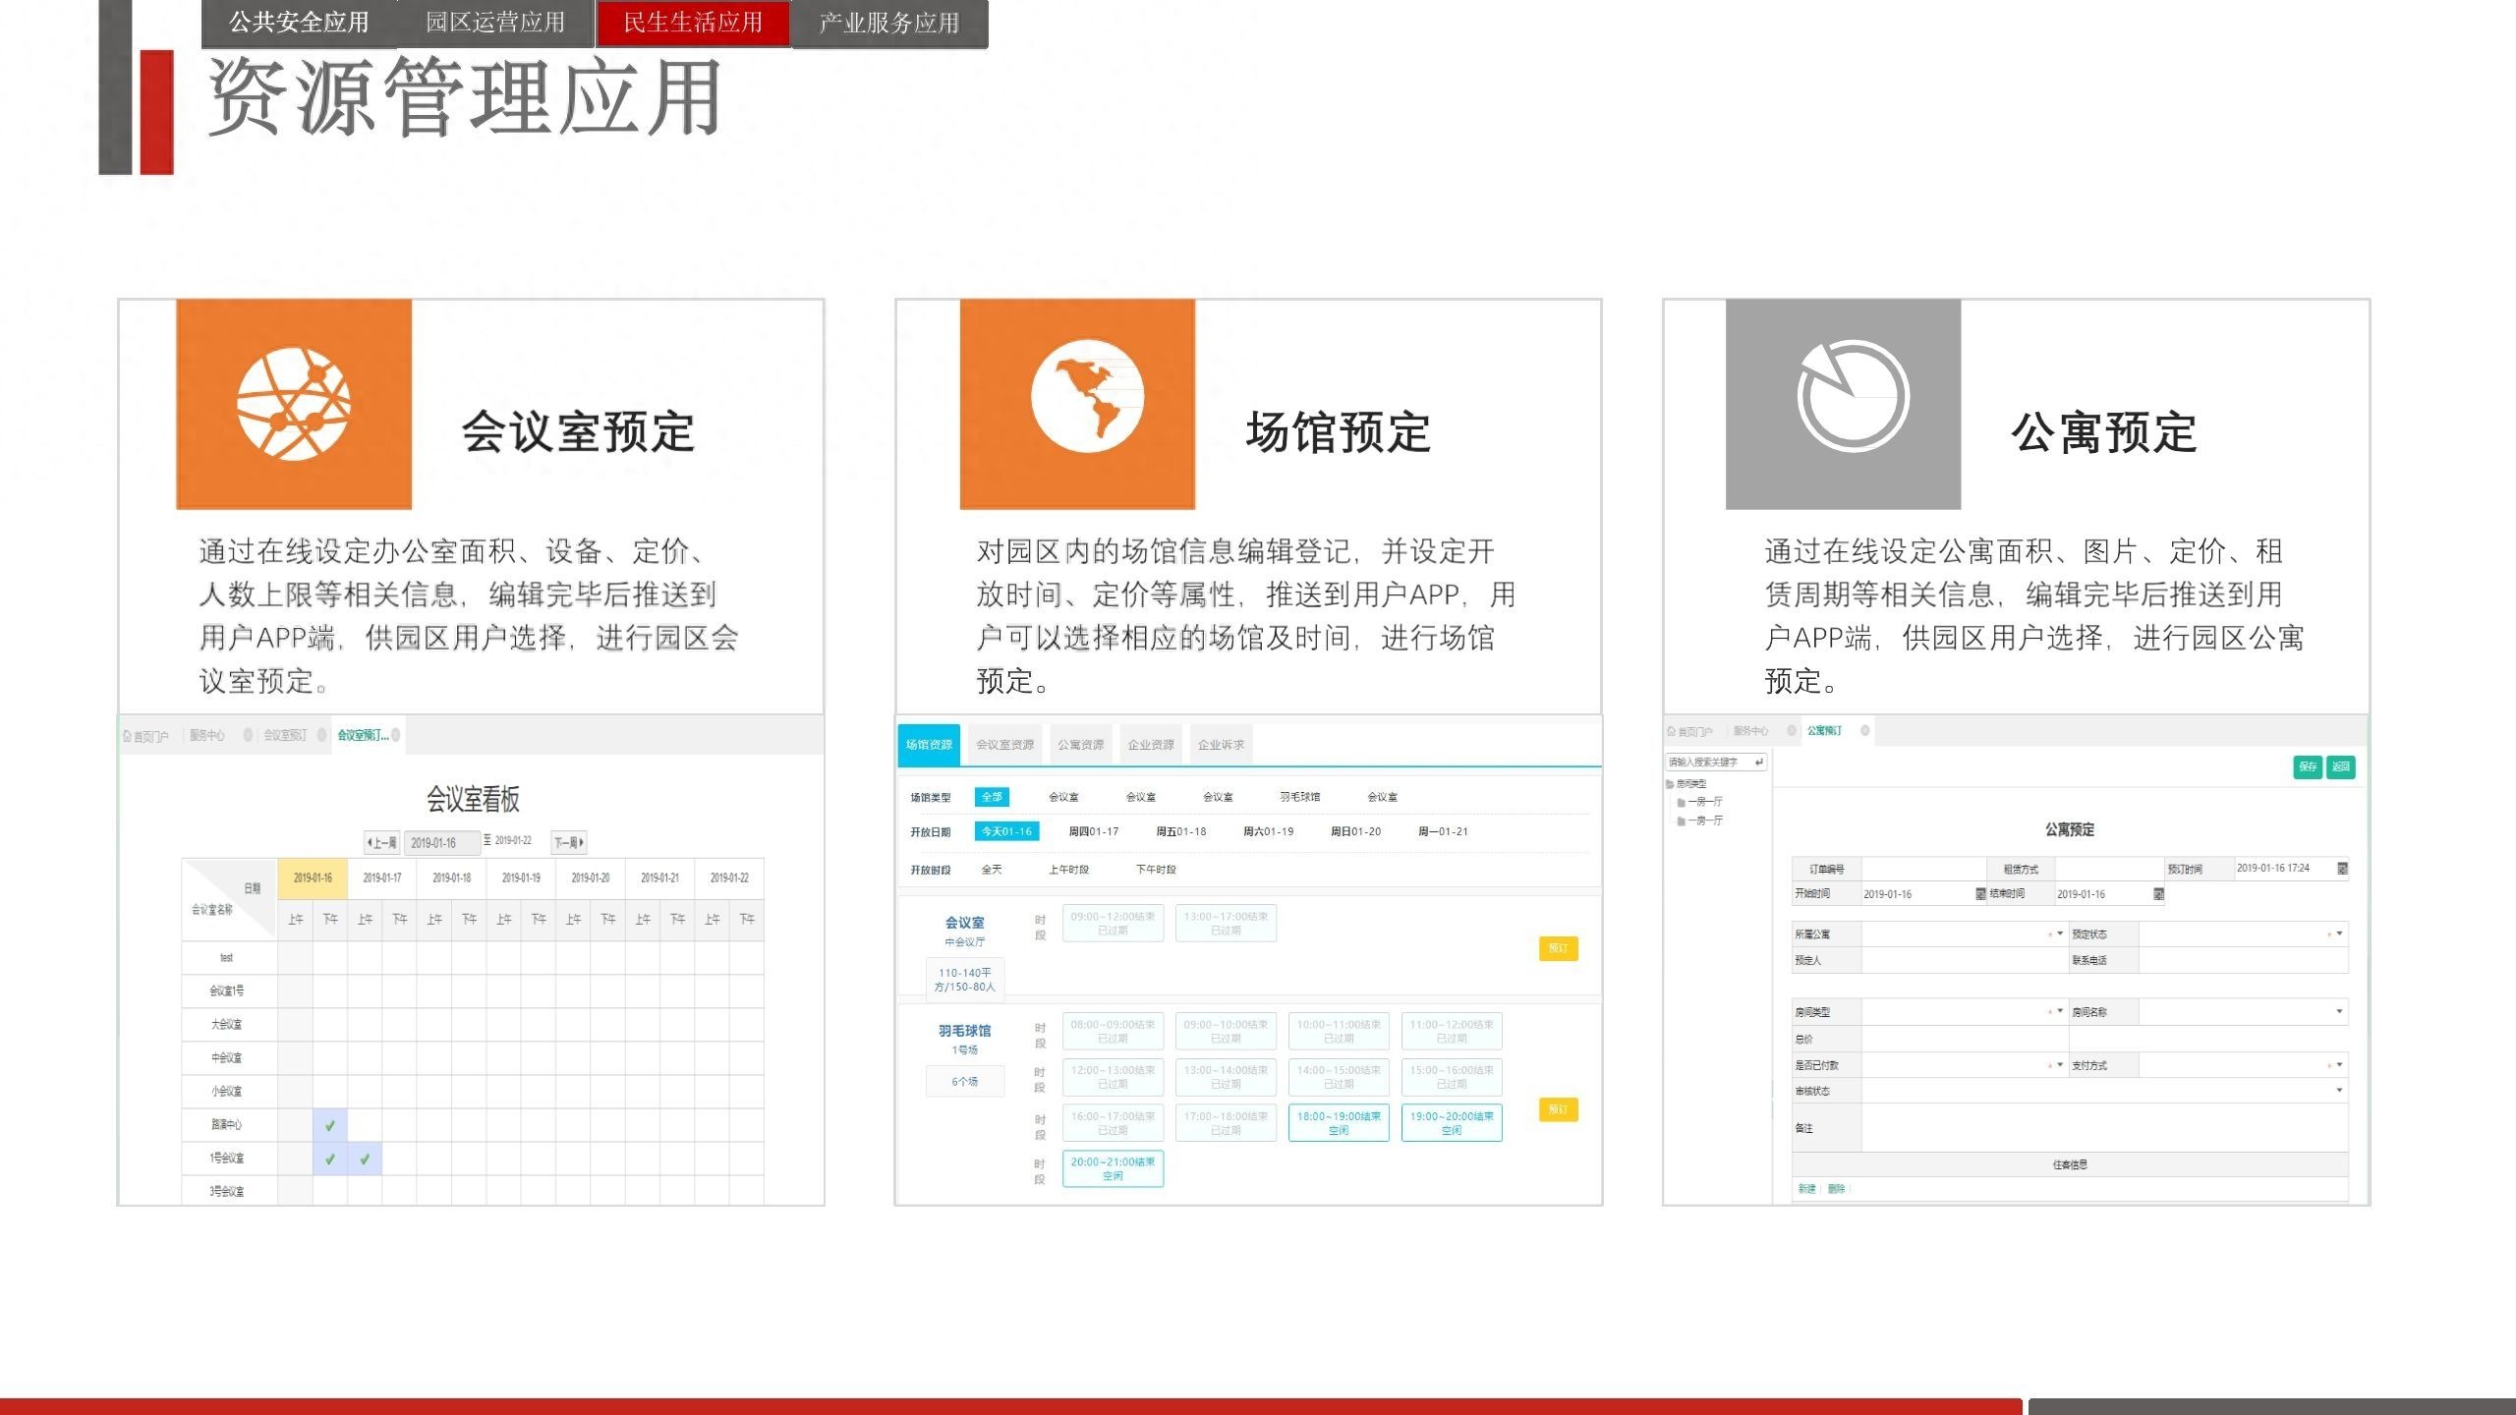Select the 全部 venue type filter
Viewport: 2516px width, 1415px height.
(992, 797)
